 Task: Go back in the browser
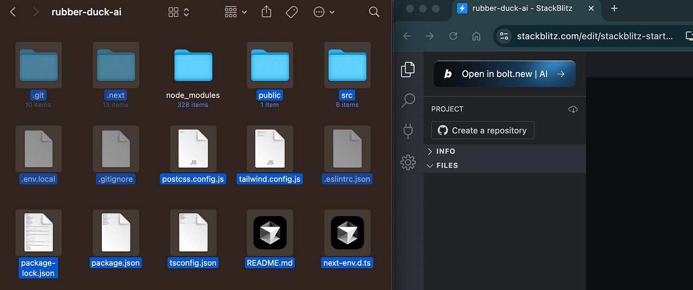click(x=407, y=36)
